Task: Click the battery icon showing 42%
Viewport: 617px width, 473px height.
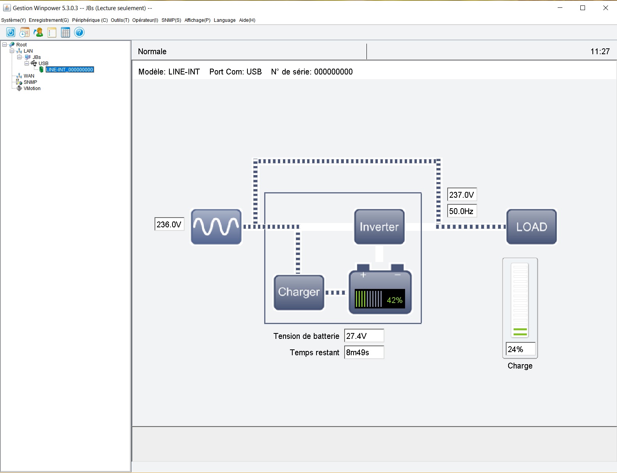Action: (380, 292)
